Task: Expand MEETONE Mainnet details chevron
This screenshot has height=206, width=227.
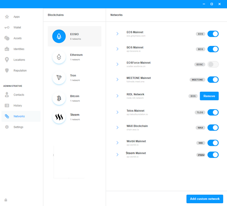Action: click(x=117, y=79)
